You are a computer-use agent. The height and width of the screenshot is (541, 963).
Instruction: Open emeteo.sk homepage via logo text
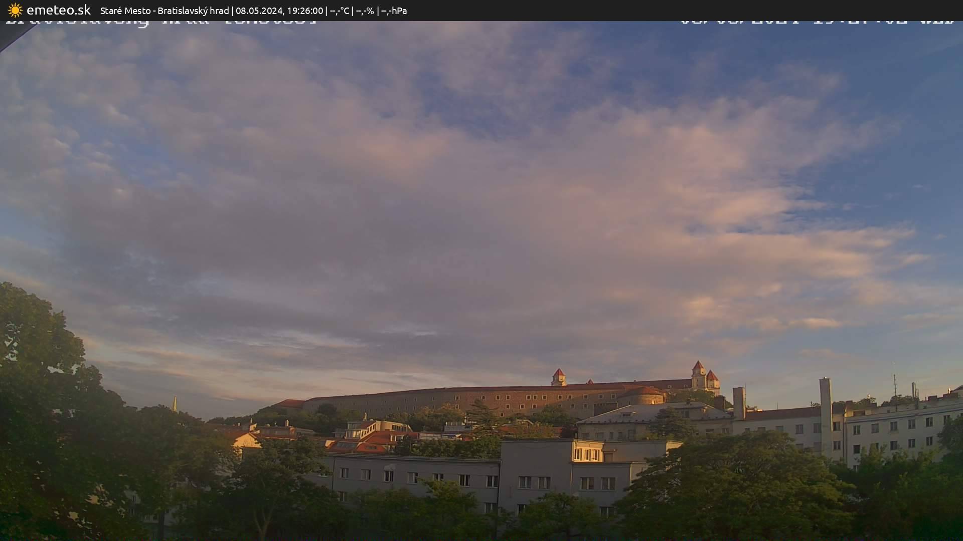(59, 10)
